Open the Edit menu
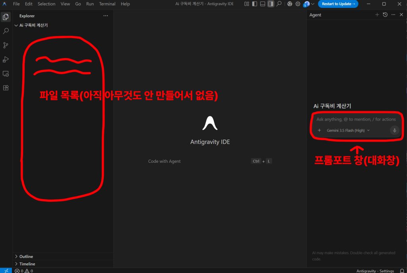This screenshot has width=407, height=273. pyautogui.click(x=29, y=4)
